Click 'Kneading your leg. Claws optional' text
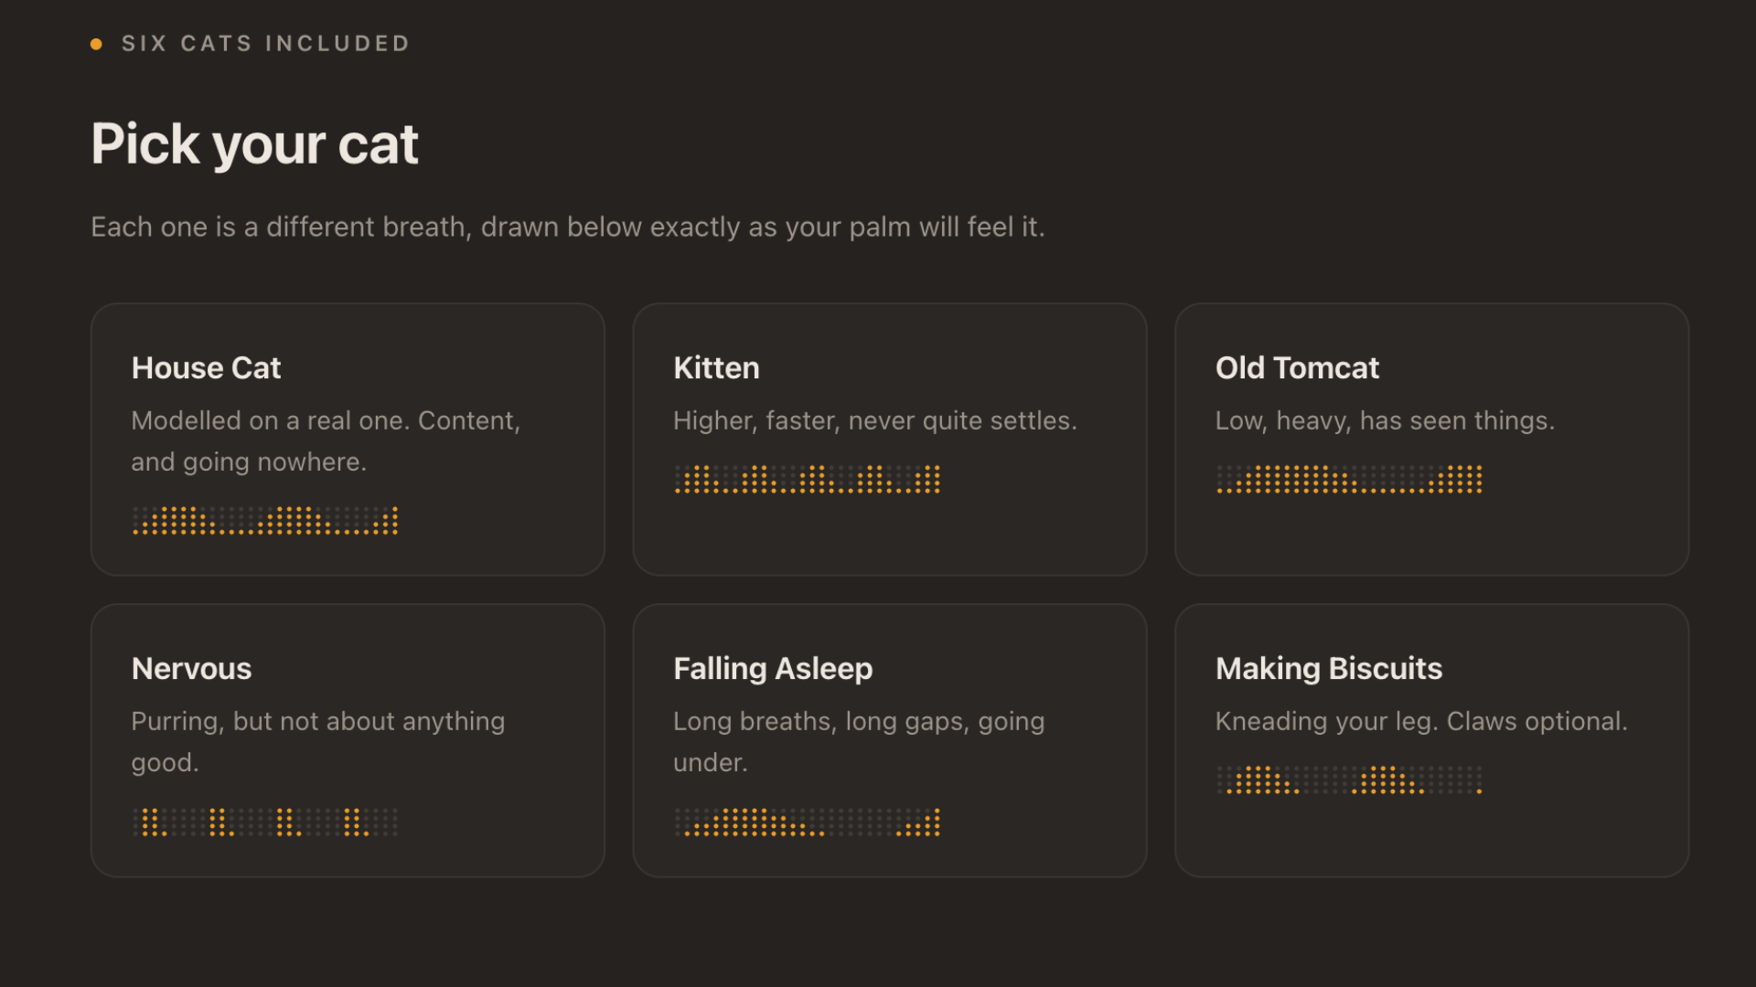The image size is (1756, 987). (1421, 722)
